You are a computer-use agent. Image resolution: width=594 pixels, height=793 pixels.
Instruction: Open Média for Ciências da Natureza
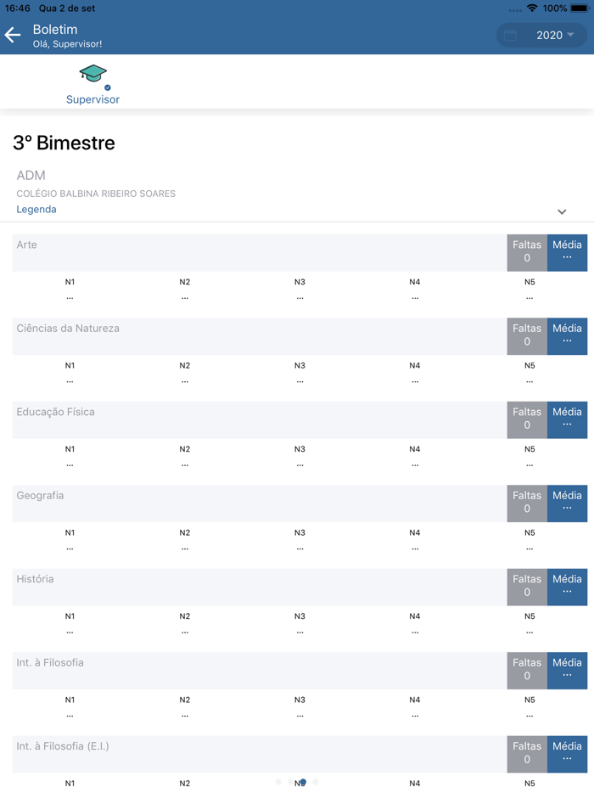(x=567, y=335)
